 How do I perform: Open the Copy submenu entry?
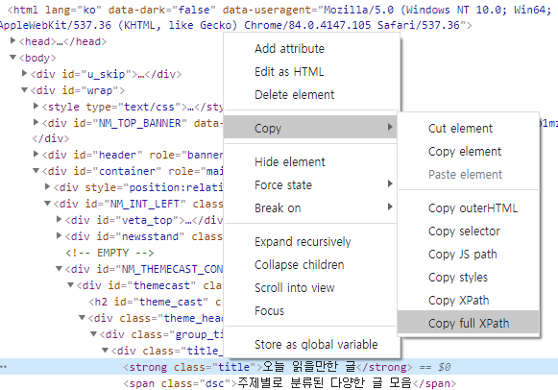click(x=310, y=127)
